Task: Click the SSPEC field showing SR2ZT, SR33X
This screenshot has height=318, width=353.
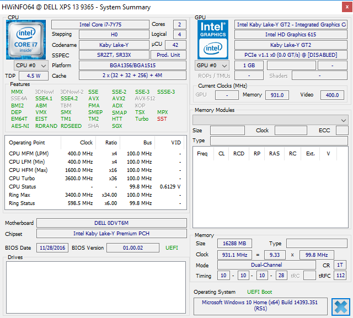Action: click(114, 55)
